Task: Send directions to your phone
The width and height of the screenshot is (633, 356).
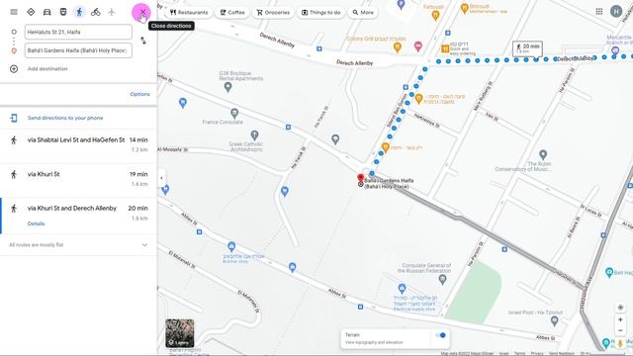Action: tap(65, 118)
